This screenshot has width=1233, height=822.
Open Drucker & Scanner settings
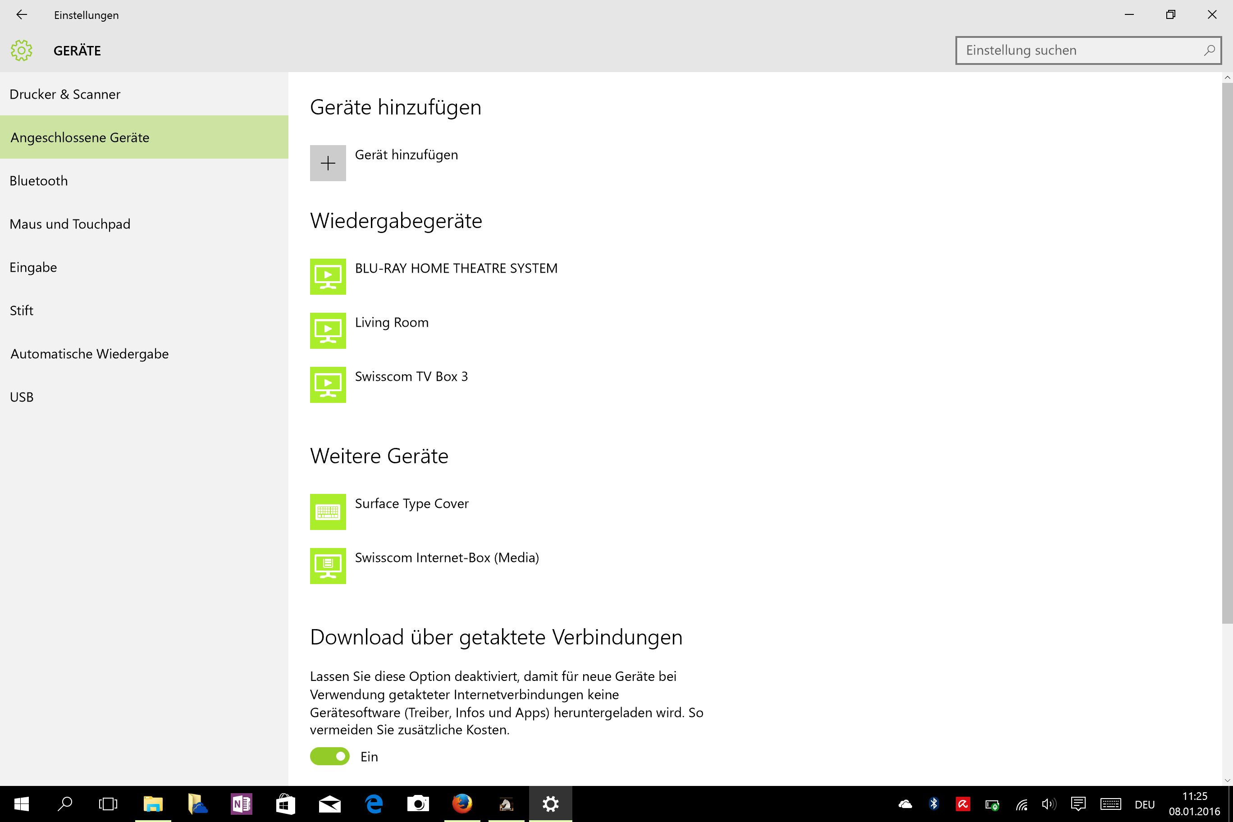coord(144,94)
